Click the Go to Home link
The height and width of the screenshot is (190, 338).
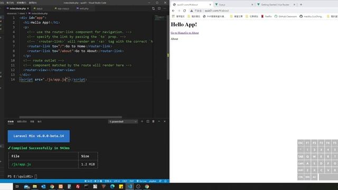(178, 33)
